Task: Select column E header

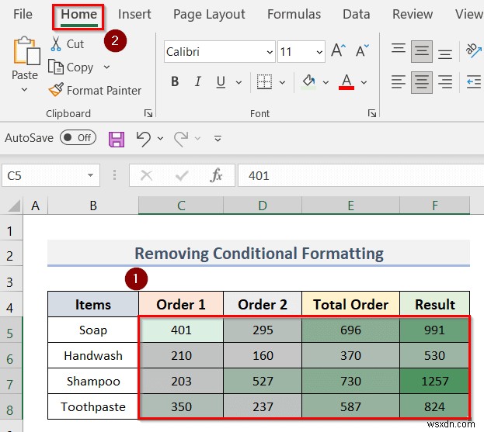Action: pos(350,206)
